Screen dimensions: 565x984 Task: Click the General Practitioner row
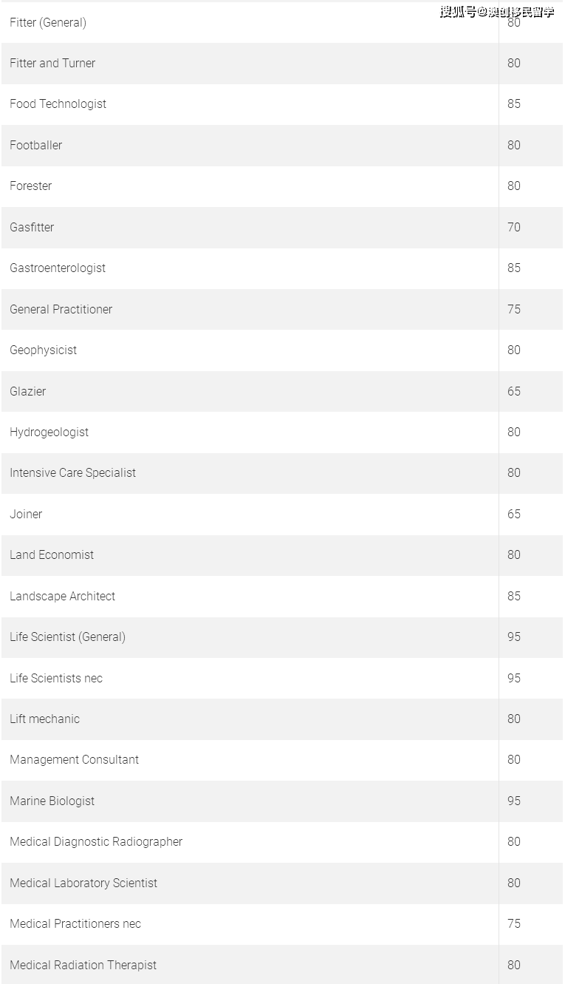(281, 309)
